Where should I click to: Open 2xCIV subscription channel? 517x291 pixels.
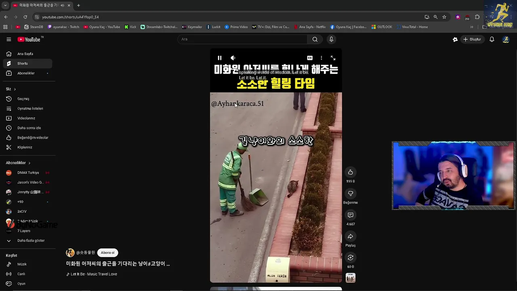[x=27, y=211]
